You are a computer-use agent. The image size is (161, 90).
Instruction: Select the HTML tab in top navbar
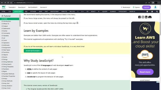point(4,11)
